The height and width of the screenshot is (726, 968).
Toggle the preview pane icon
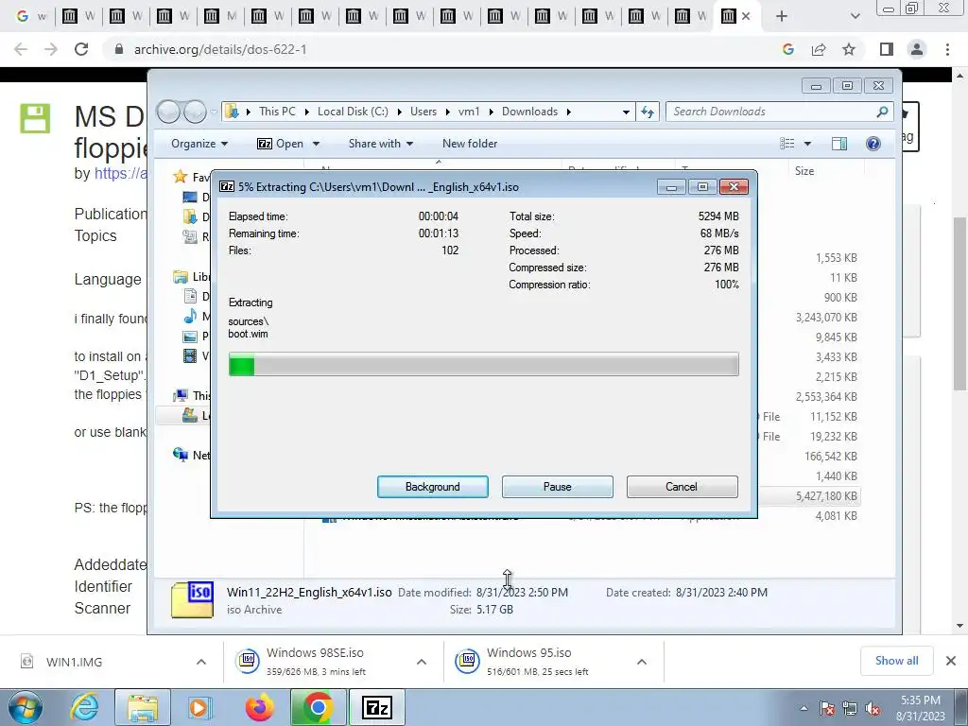point(839,144)
